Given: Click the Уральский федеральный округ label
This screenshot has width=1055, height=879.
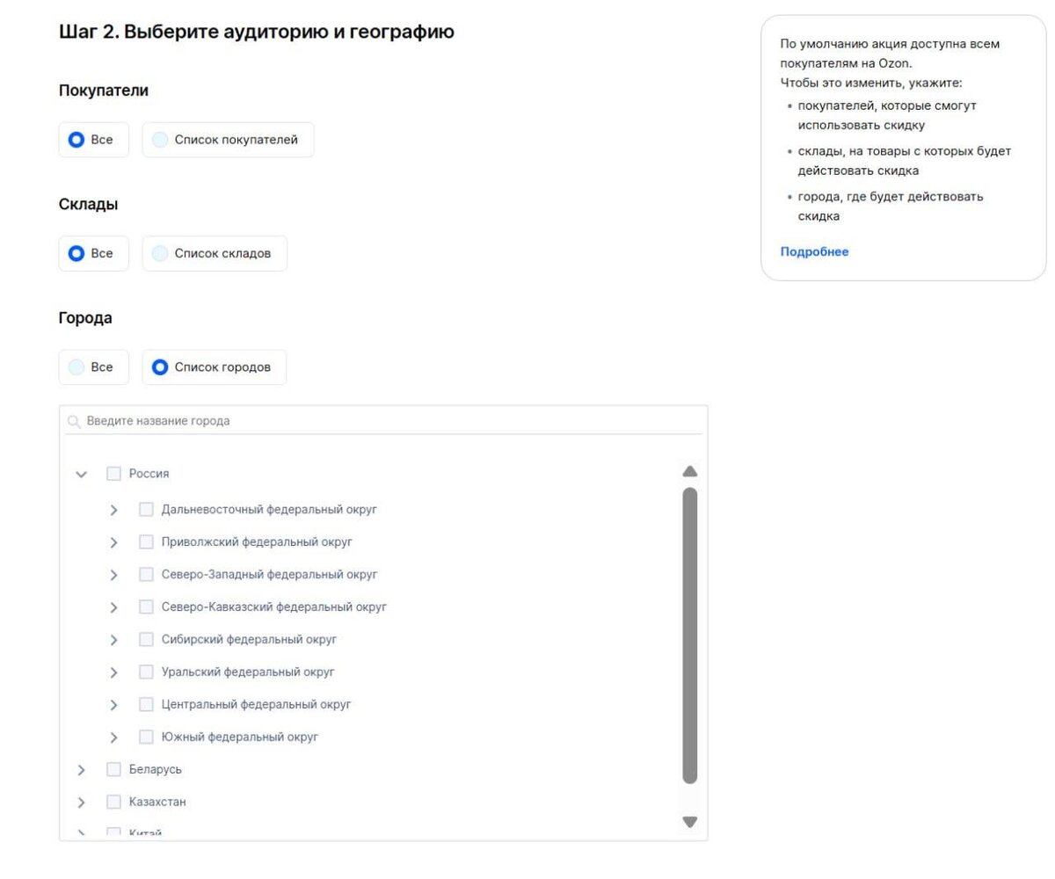Looking at the screenshot, I should pos(248,672).
